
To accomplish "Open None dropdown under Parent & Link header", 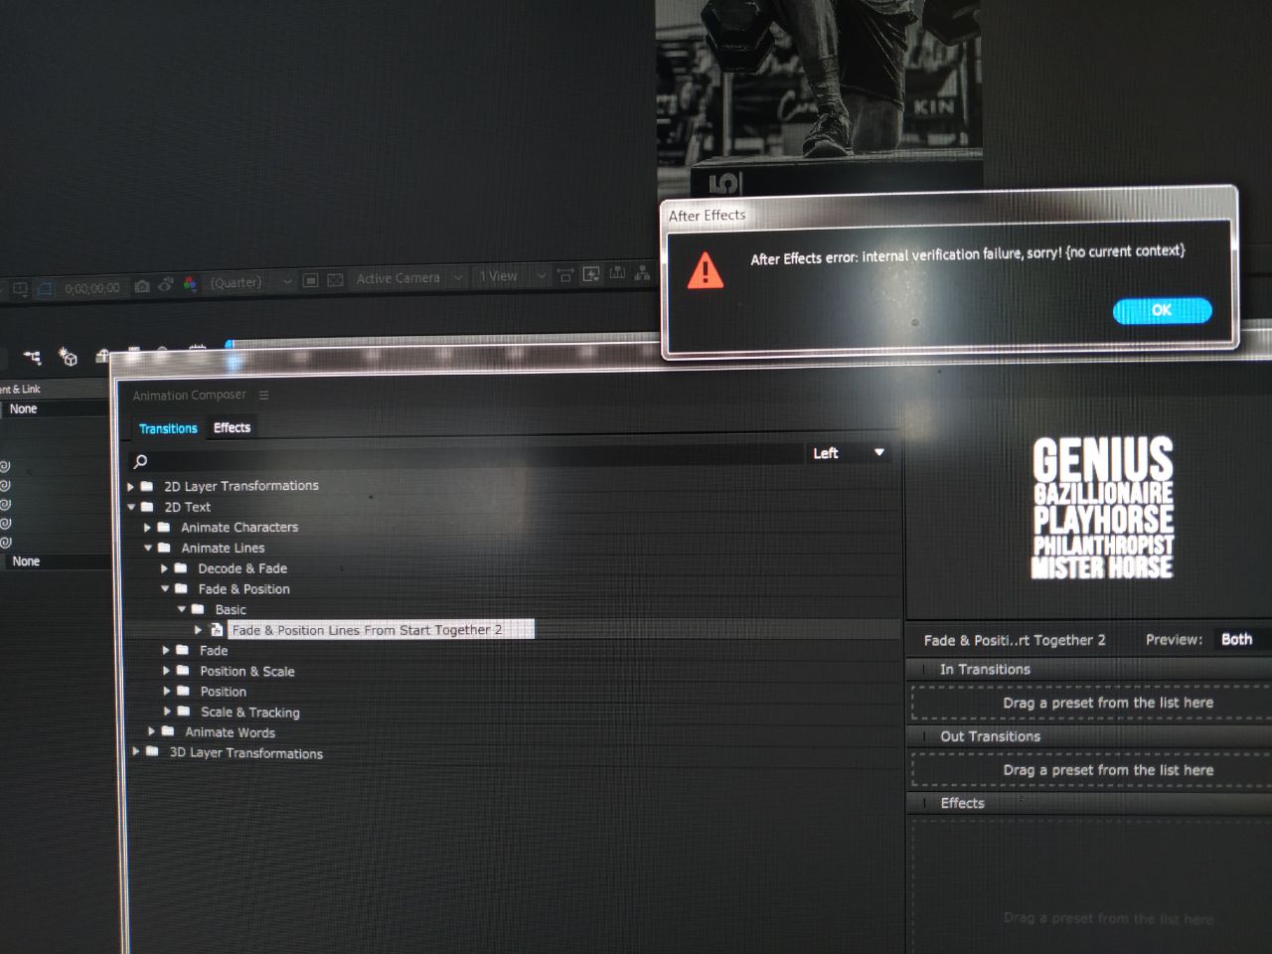I will coord(55,408).
